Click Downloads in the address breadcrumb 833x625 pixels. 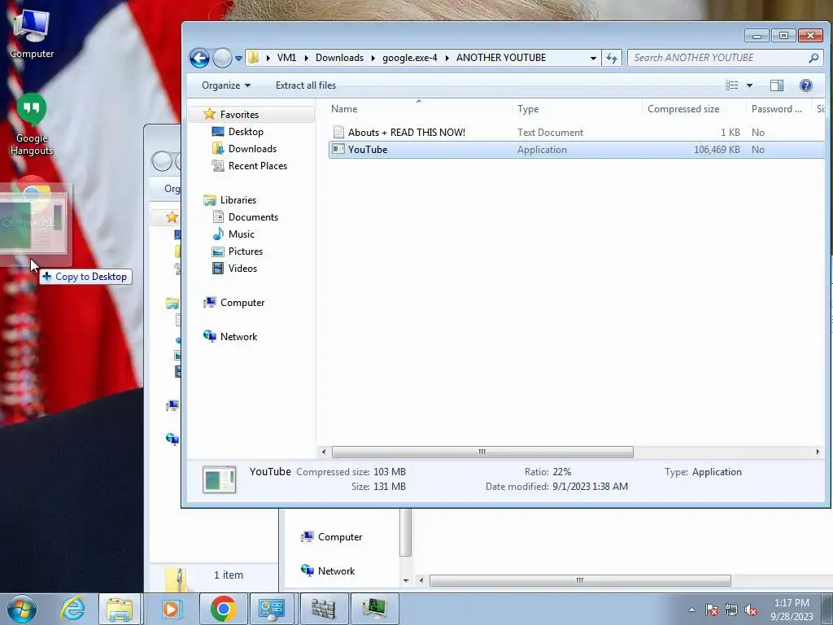pos(339,58)
